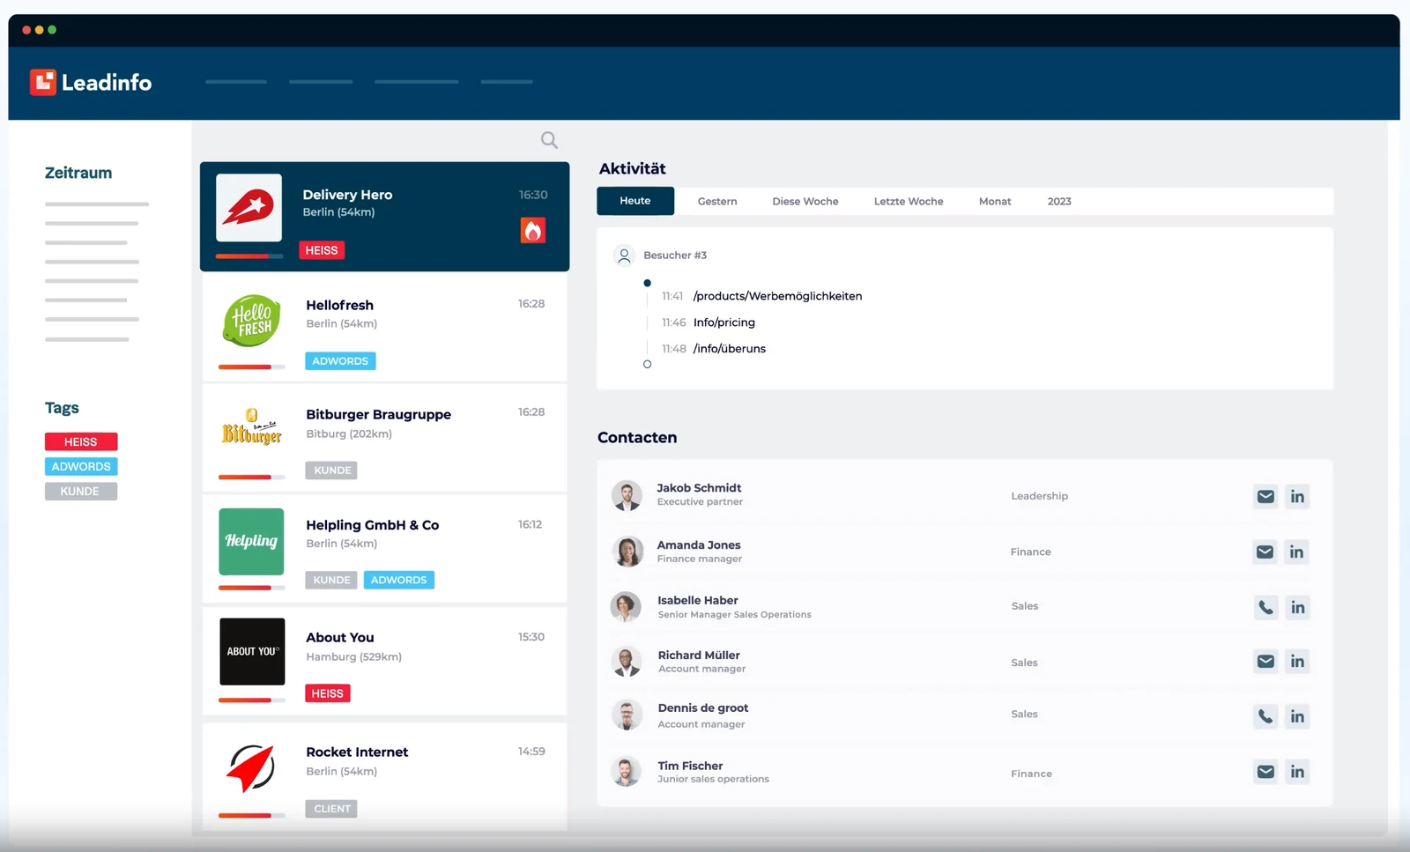Click the Besucher #3 visitor icon

coord(624,256)
